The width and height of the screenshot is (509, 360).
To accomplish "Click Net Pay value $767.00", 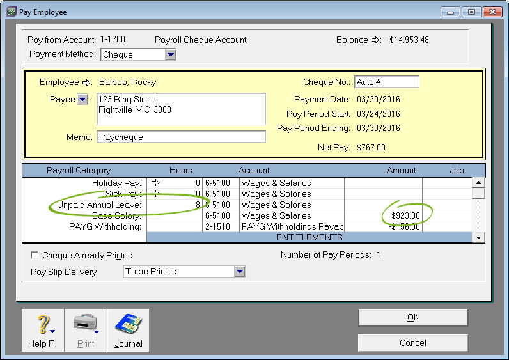I will (371, 147).
